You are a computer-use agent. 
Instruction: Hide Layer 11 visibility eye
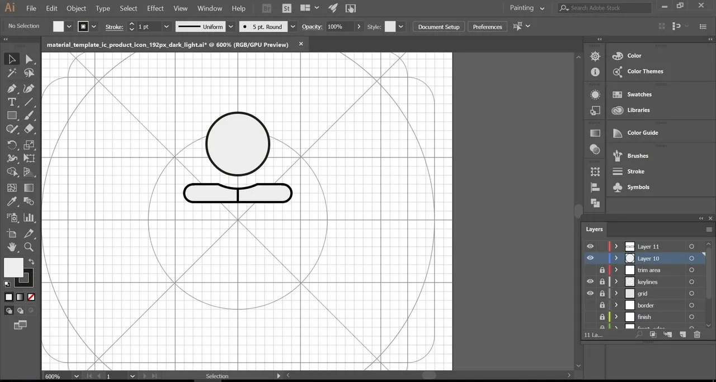click(590, 246)
